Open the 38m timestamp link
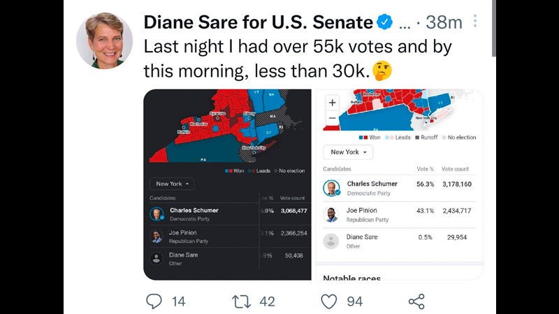This screenshot has height=314, width=559. (444, 22)
